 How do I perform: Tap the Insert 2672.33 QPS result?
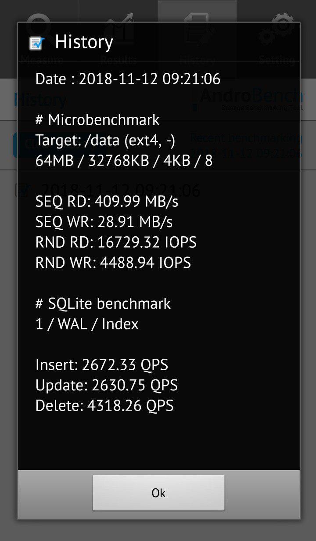(101, 364)
